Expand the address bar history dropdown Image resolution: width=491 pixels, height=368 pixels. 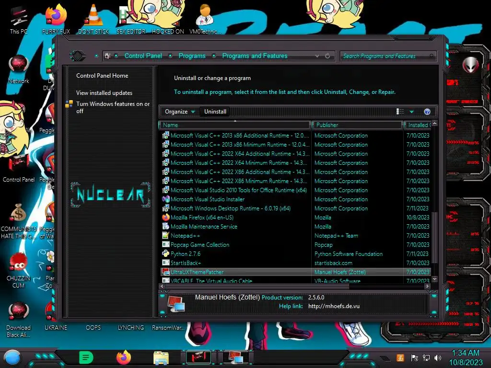317,56
